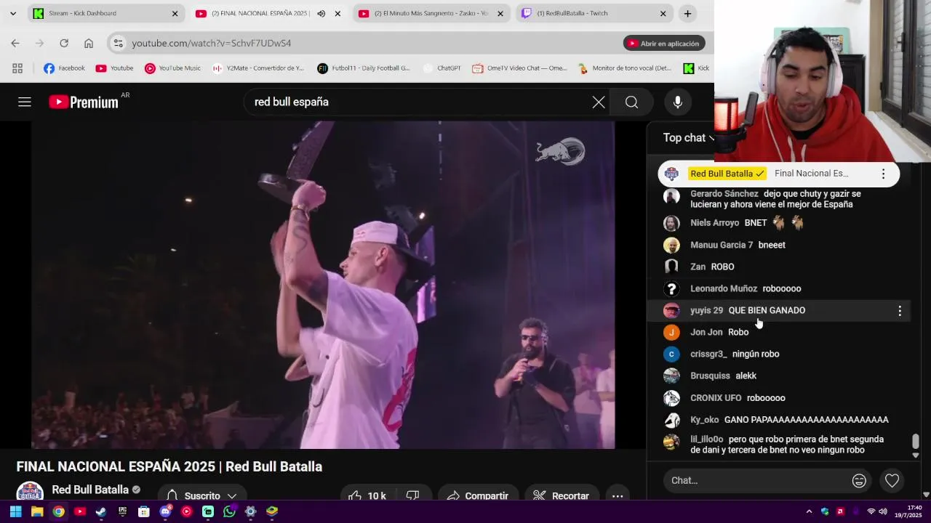Start voice search with microphone button
Image resolution: width=931 pixels, height=523 pixels.
point(677,102)
